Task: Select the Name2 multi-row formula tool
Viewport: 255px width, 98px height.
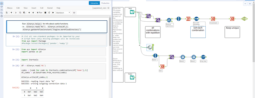Action: coord(183,57)
